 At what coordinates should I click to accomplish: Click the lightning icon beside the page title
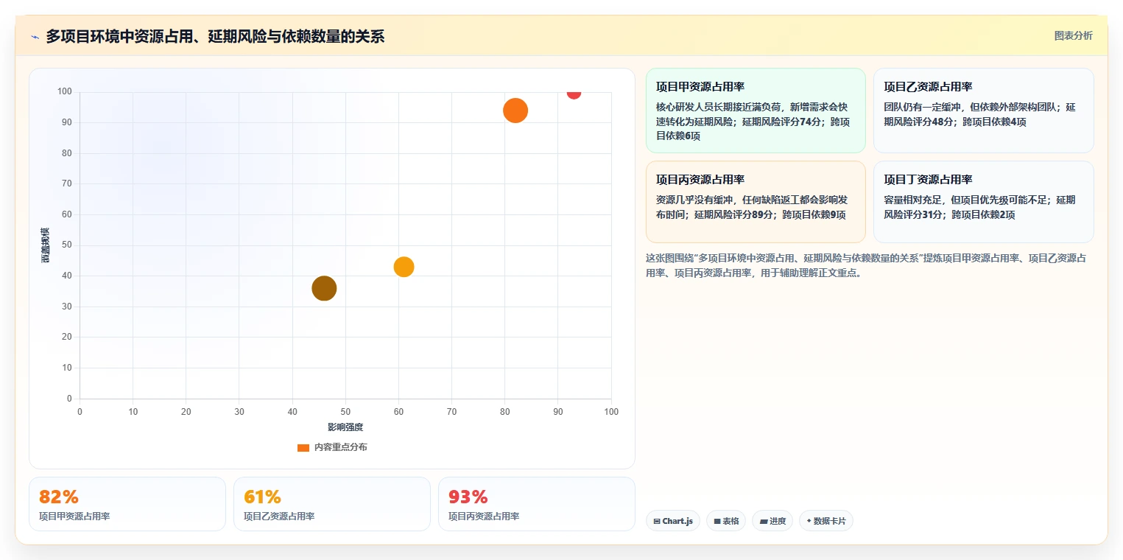35,37
